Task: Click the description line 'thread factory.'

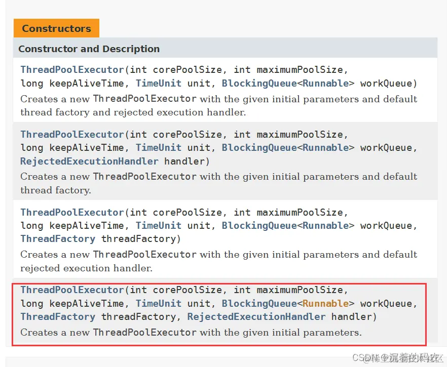Action: (56, 190)
